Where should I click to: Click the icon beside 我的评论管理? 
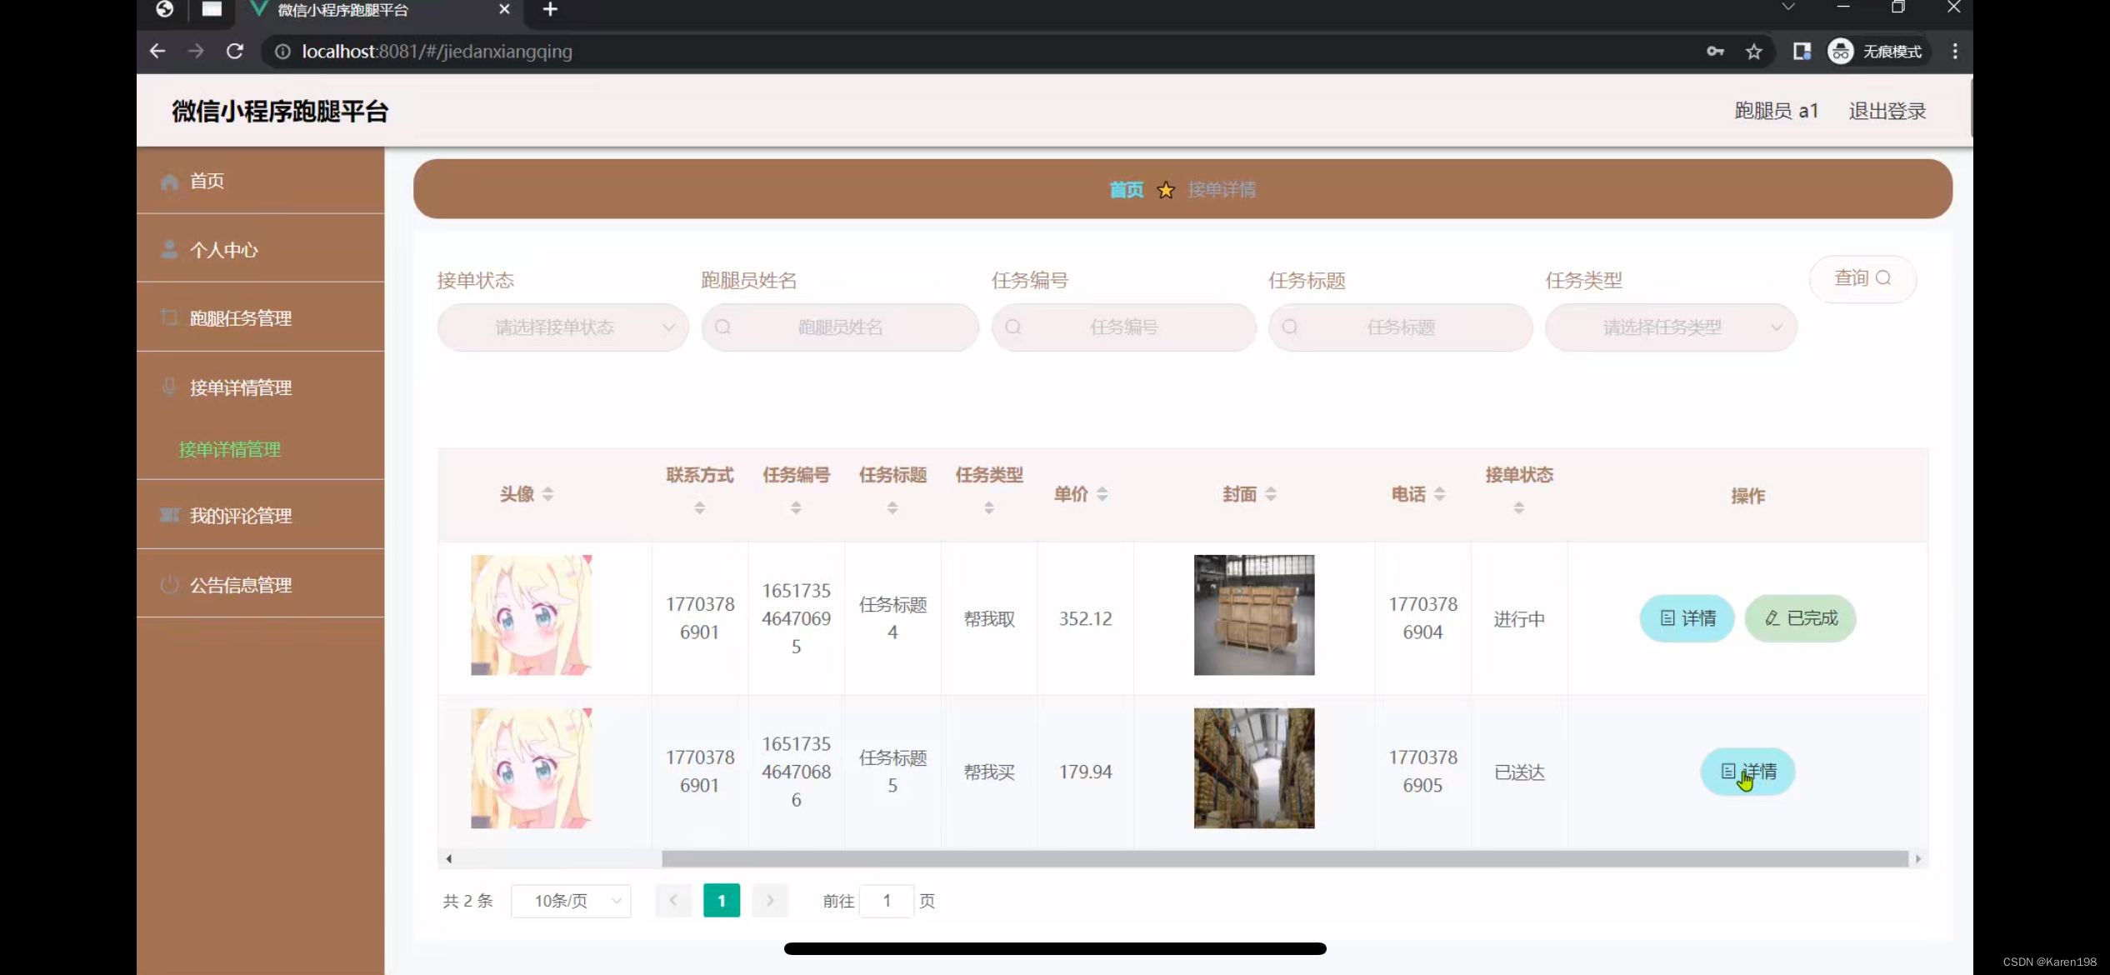tap(169, 516)
